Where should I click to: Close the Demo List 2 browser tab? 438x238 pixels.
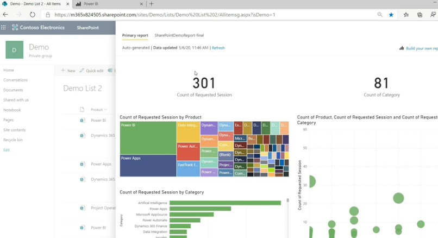click(x=67, y=4)
